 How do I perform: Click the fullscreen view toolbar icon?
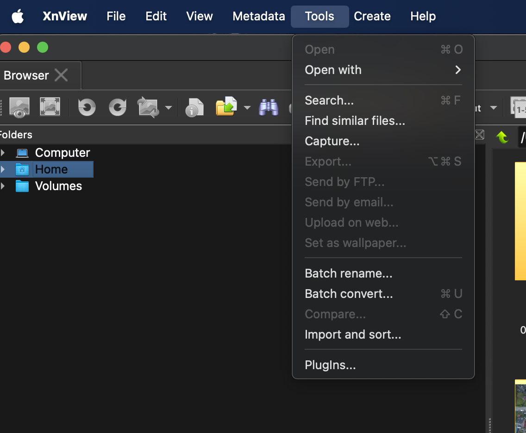pyautogui.click(x=50, y=107)
